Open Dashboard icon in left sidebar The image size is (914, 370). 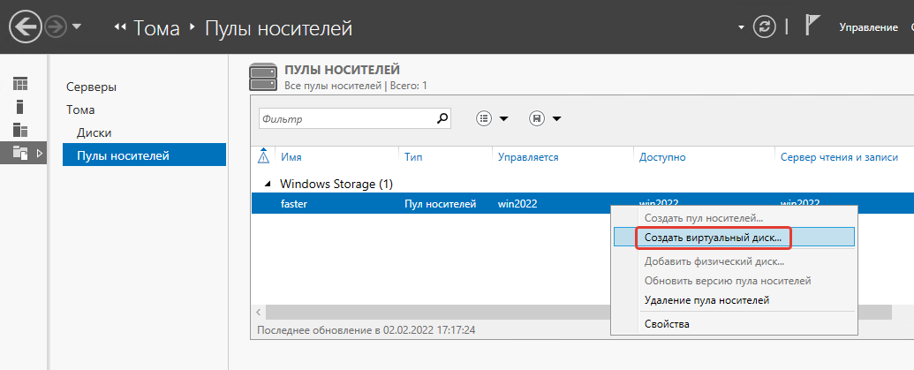[x=20, y=85]
